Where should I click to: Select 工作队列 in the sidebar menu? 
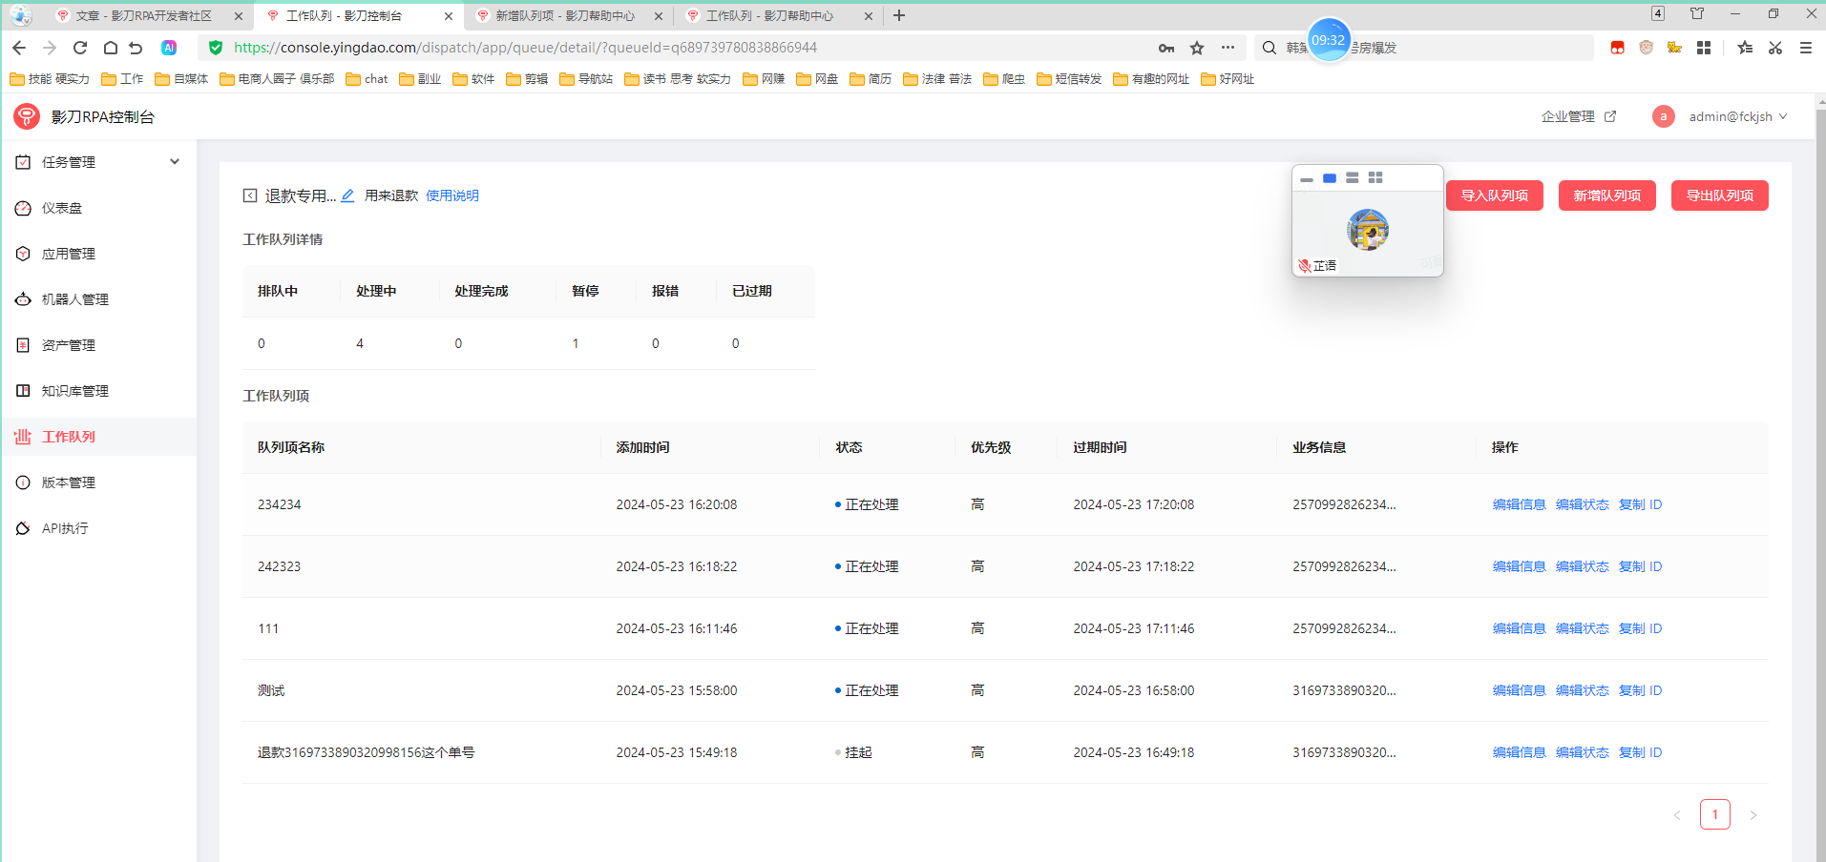point(69,437)
